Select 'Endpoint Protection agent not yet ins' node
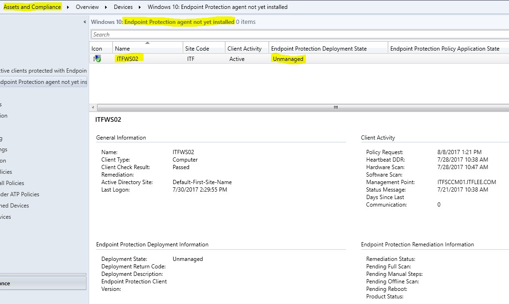The width and height of the screenshot is (509, 304). (x=43, y=82)
